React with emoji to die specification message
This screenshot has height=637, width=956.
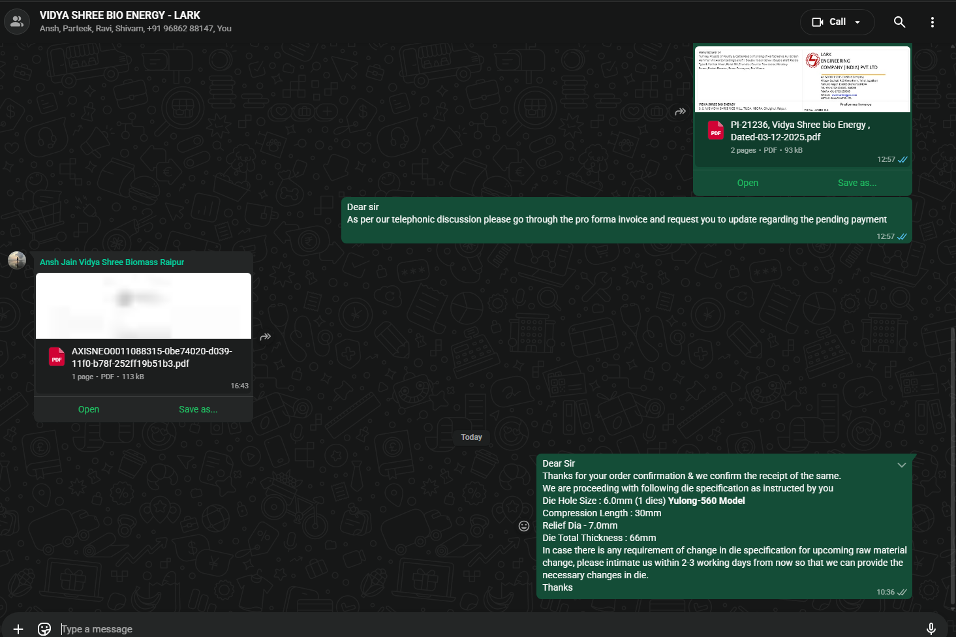tap(523, 526)
